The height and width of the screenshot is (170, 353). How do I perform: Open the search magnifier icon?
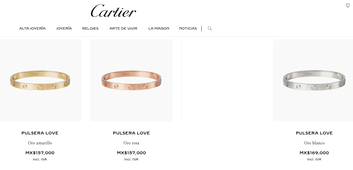pos(210,28)
